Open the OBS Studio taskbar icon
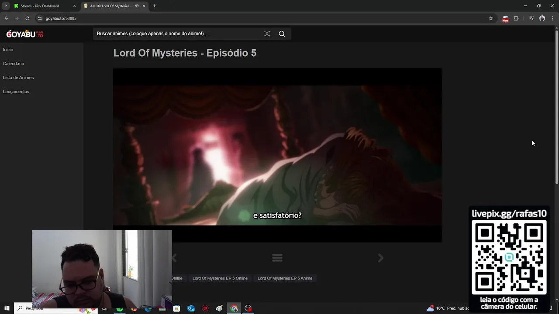The width and height of the screenshot is (559, 314). pyautogui.click(x=248, y=308)
